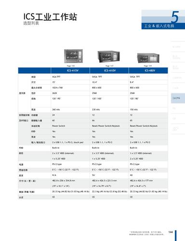This screenshot has width=185, height=241.
Task: Click page number 144 in the footer
Action: (x=171, y=232)
